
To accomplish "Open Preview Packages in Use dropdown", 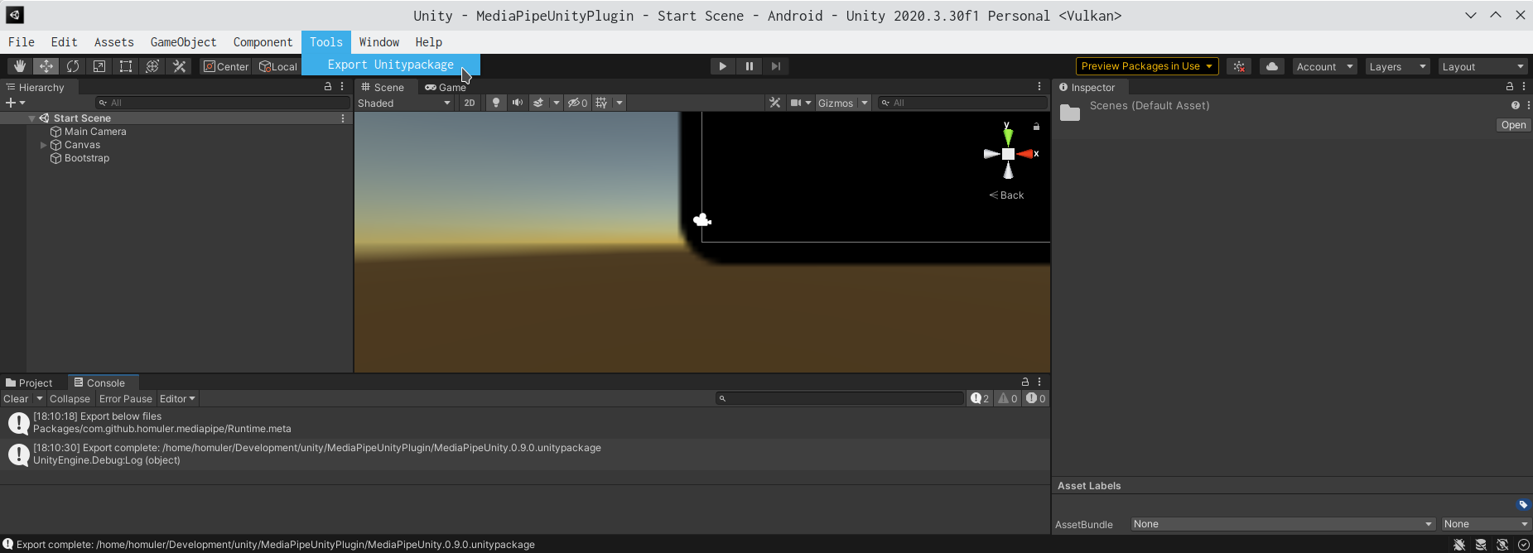I will click(x=1147, y=66).
